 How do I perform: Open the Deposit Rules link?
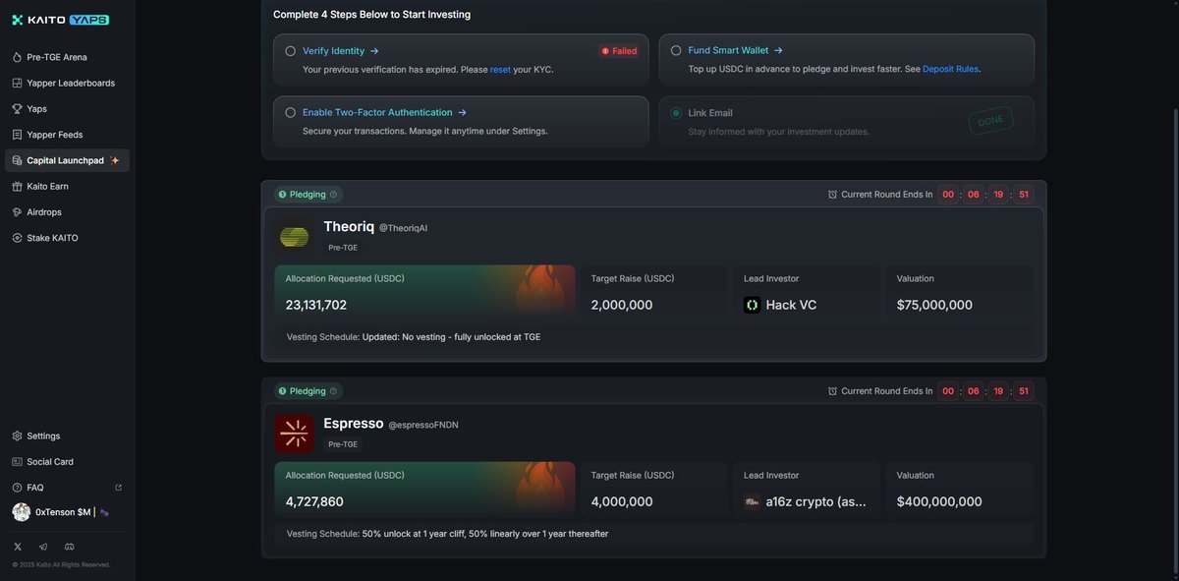pyautogui.click(x=950, y=69)
